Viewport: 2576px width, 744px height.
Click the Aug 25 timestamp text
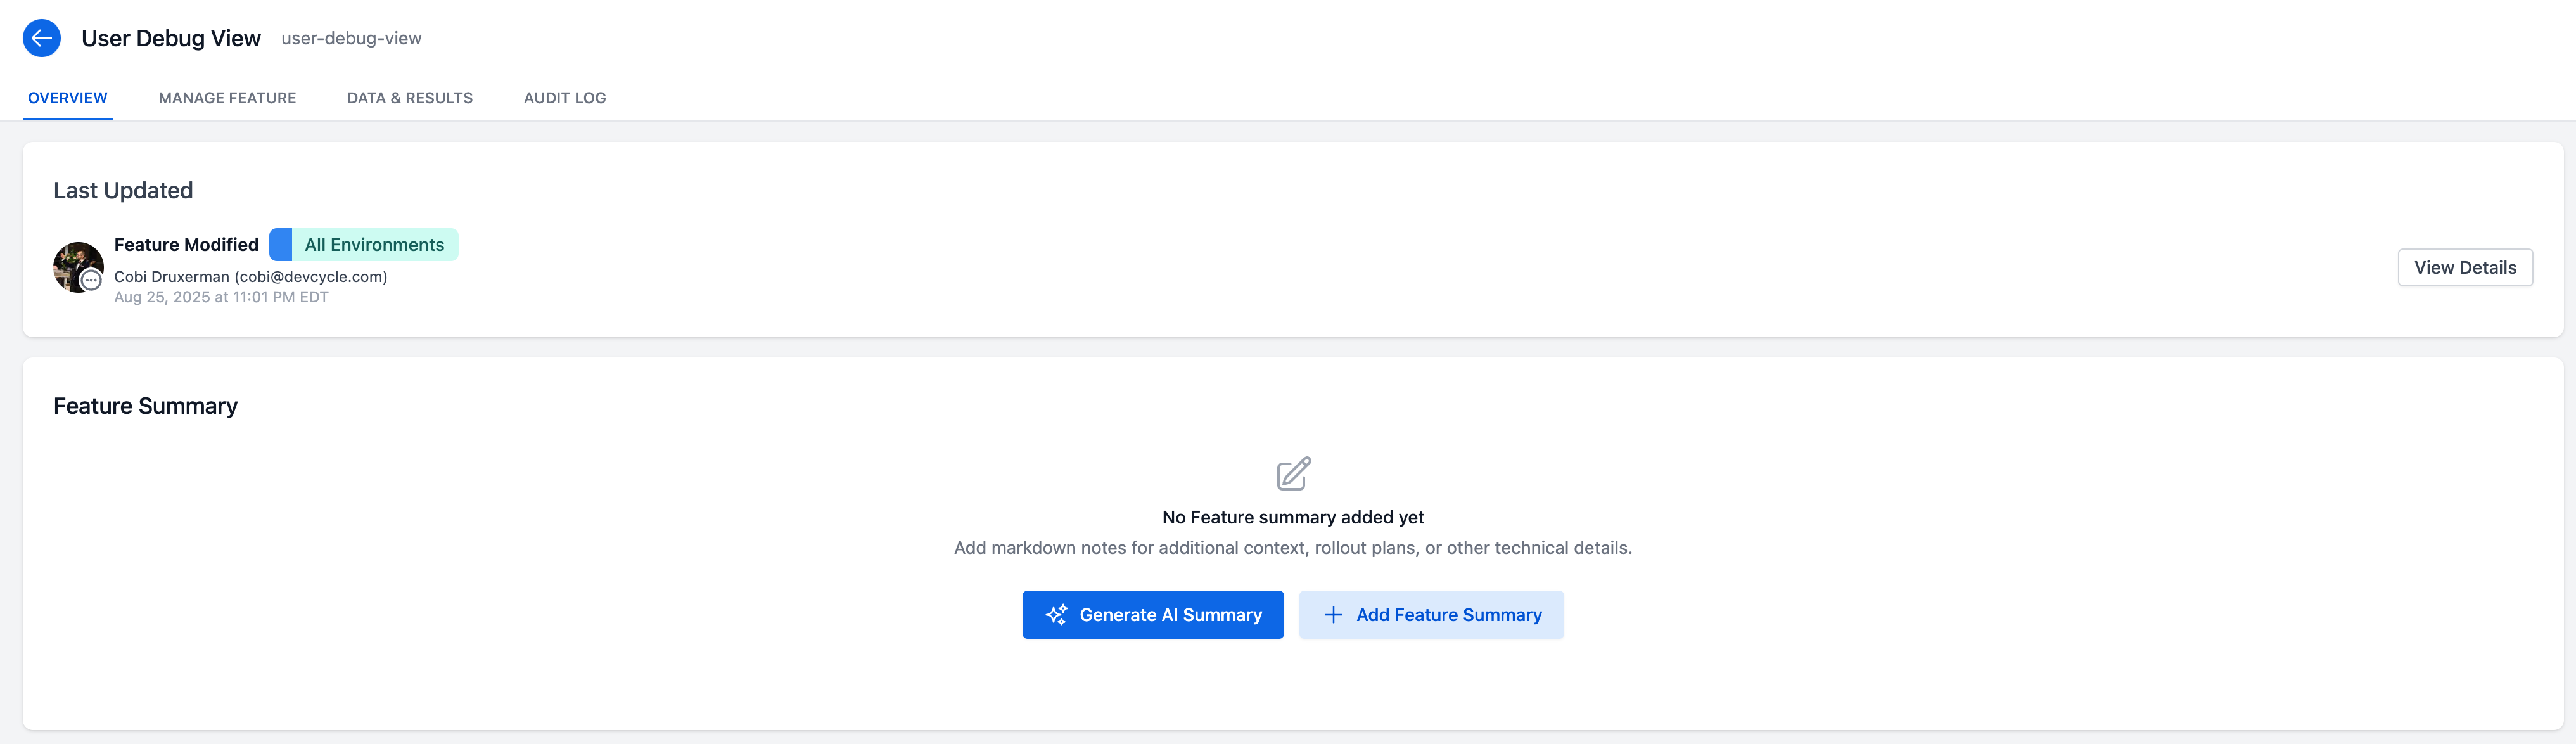pos(221,297)
